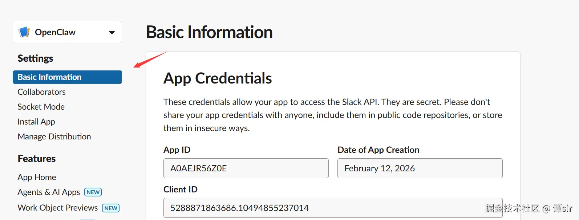Navigate to Manage Distribution
579x220 pixels.
click(x=54, y=137)
